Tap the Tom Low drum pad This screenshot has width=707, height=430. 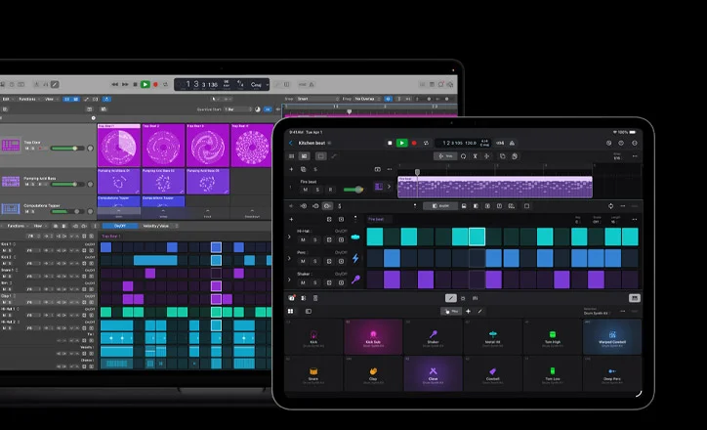pos(553,373)
